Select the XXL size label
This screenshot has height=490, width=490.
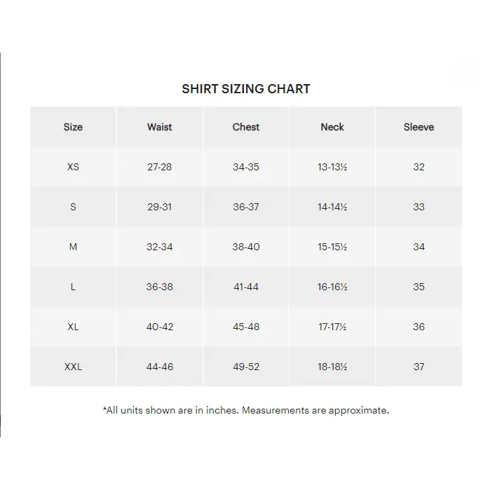click(x=73, y=367)
